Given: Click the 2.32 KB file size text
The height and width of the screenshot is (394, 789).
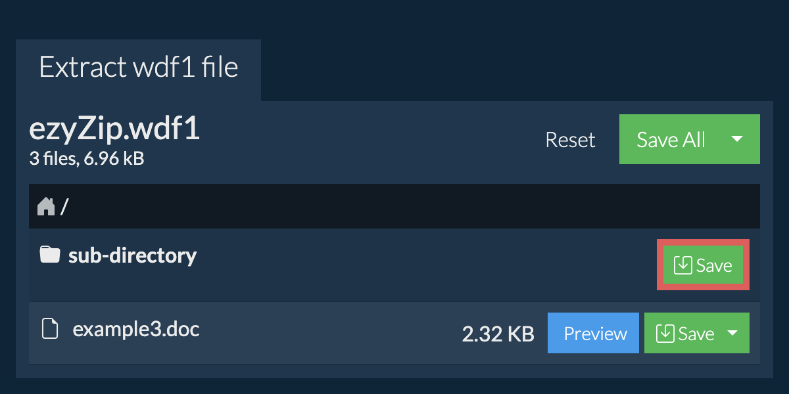Looking at the screenshot, I should [x=498, y=334].
